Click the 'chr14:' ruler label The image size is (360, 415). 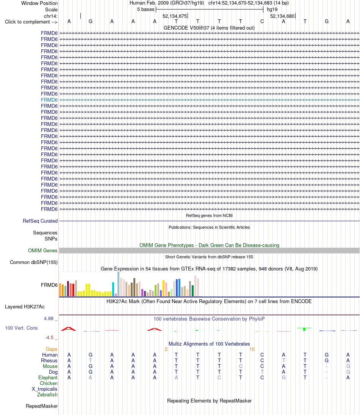tap(51, 16)
